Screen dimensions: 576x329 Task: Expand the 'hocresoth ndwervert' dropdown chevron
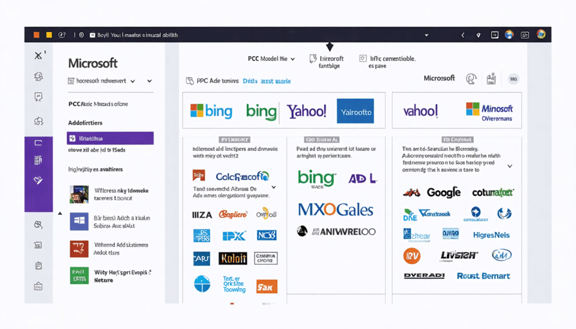pos(133,81)
